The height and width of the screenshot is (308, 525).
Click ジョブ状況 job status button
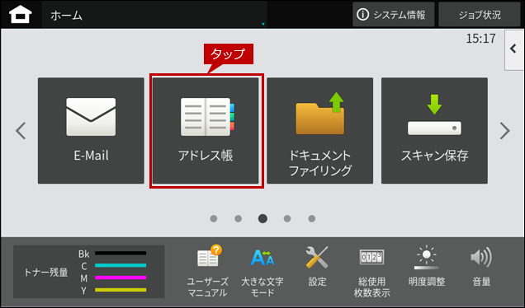[480, 15]
